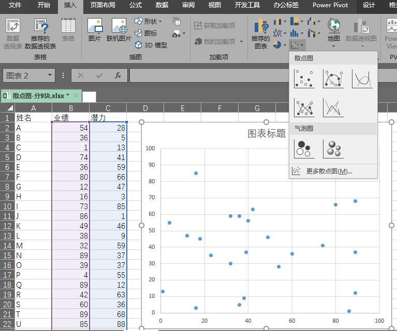The height and width of the screenshot is (331, 397).
Task: Select the 图表标题 chart title text
Action: pos(267,134)
